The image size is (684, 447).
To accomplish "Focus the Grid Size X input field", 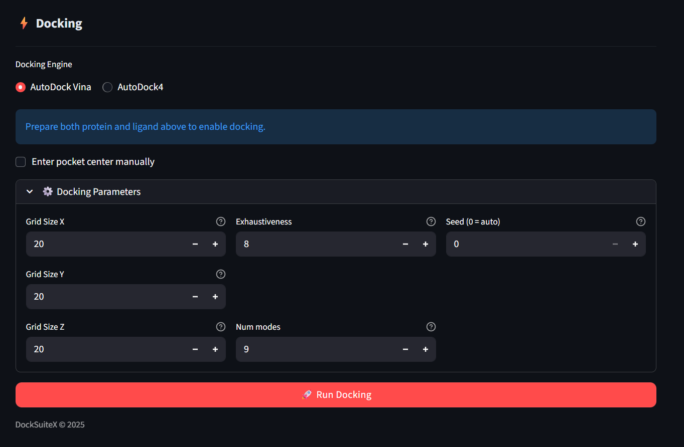I will click(x=105, y=244).
